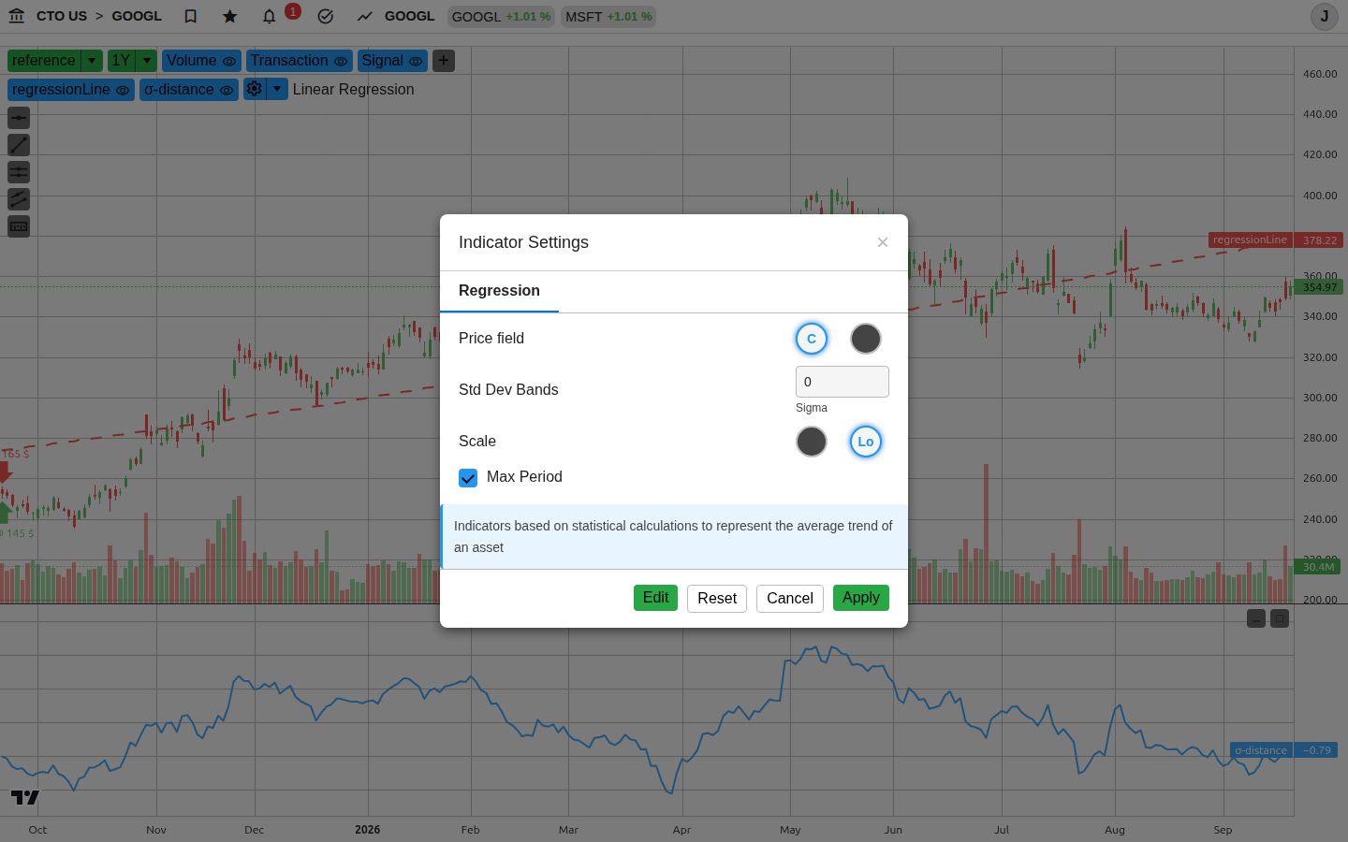Open Linear Regression settings gear icon
Screen dimensions: 1348x842
click(x=255, y=89)
